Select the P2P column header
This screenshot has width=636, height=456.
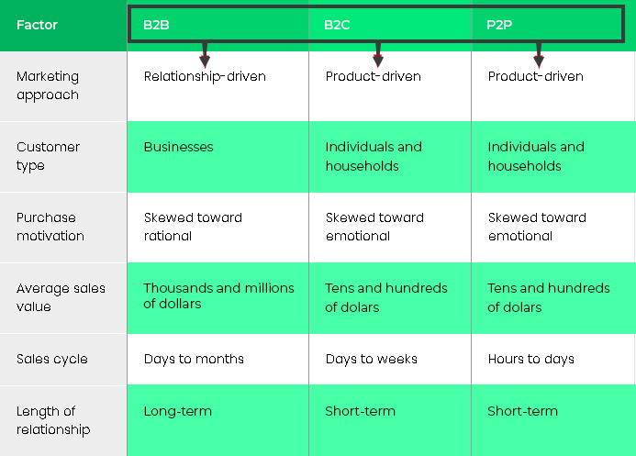click(x=499, y=25)
